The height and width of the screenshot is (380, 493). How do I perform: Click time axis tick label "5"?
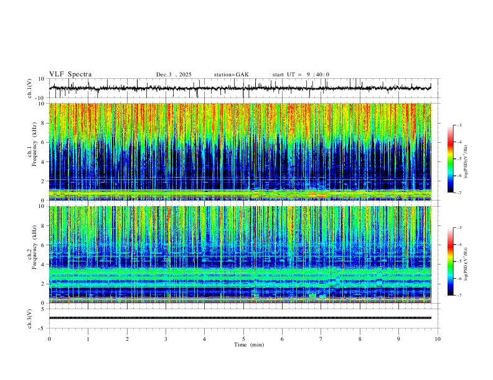coord(243,339)
